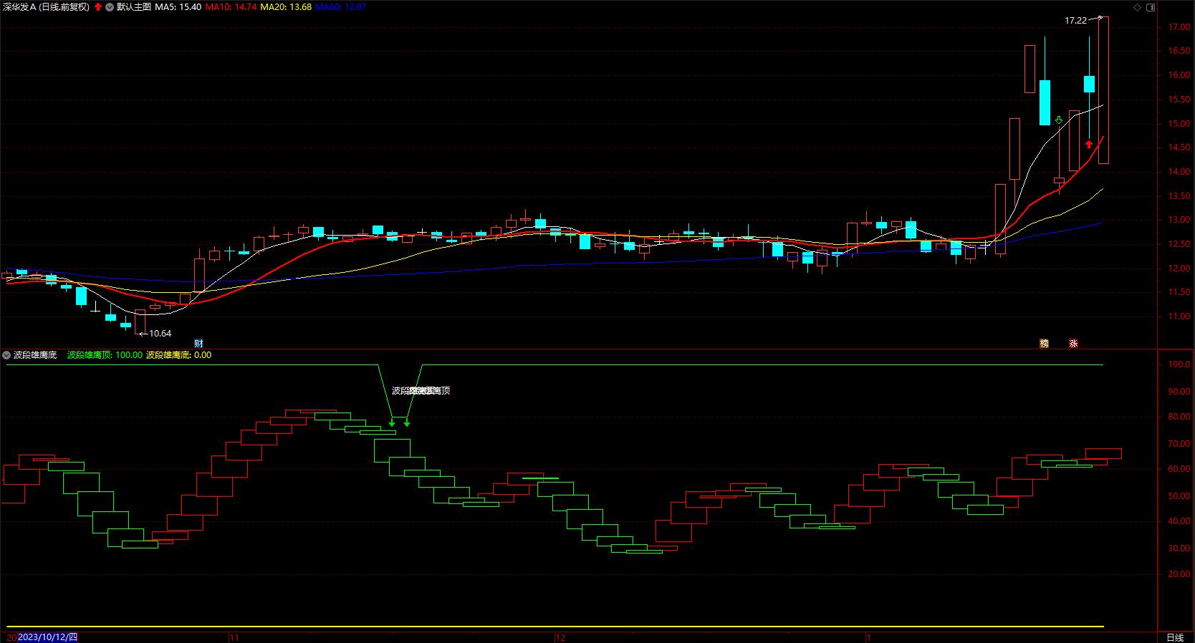
Task: Toggle the side panel icon at top-right
Action: click(1151, 7)
